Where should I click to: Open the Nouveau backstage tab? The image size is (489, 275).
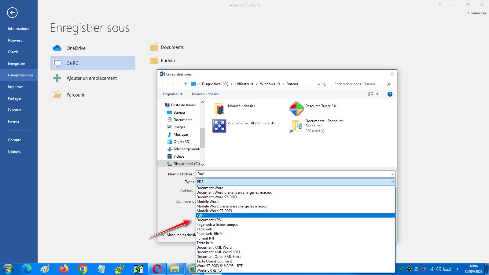pyautogui.click(x=19, y=40)
